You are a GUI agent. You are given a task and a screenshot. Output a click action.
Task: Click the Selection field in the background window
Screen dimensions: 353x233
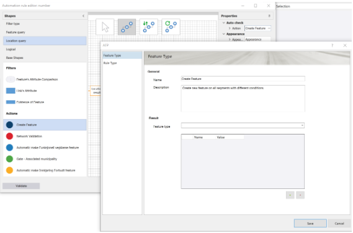[314, 6]
